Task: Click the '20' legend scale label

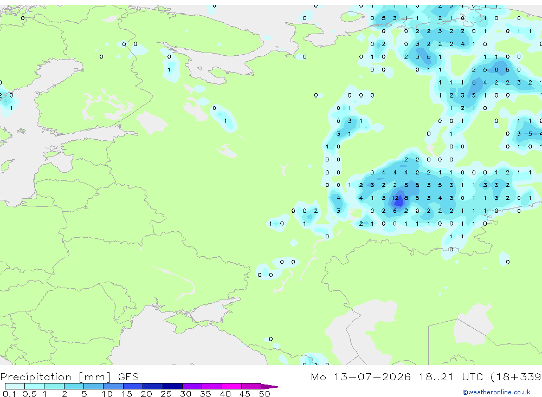Action: pos(146,394)
